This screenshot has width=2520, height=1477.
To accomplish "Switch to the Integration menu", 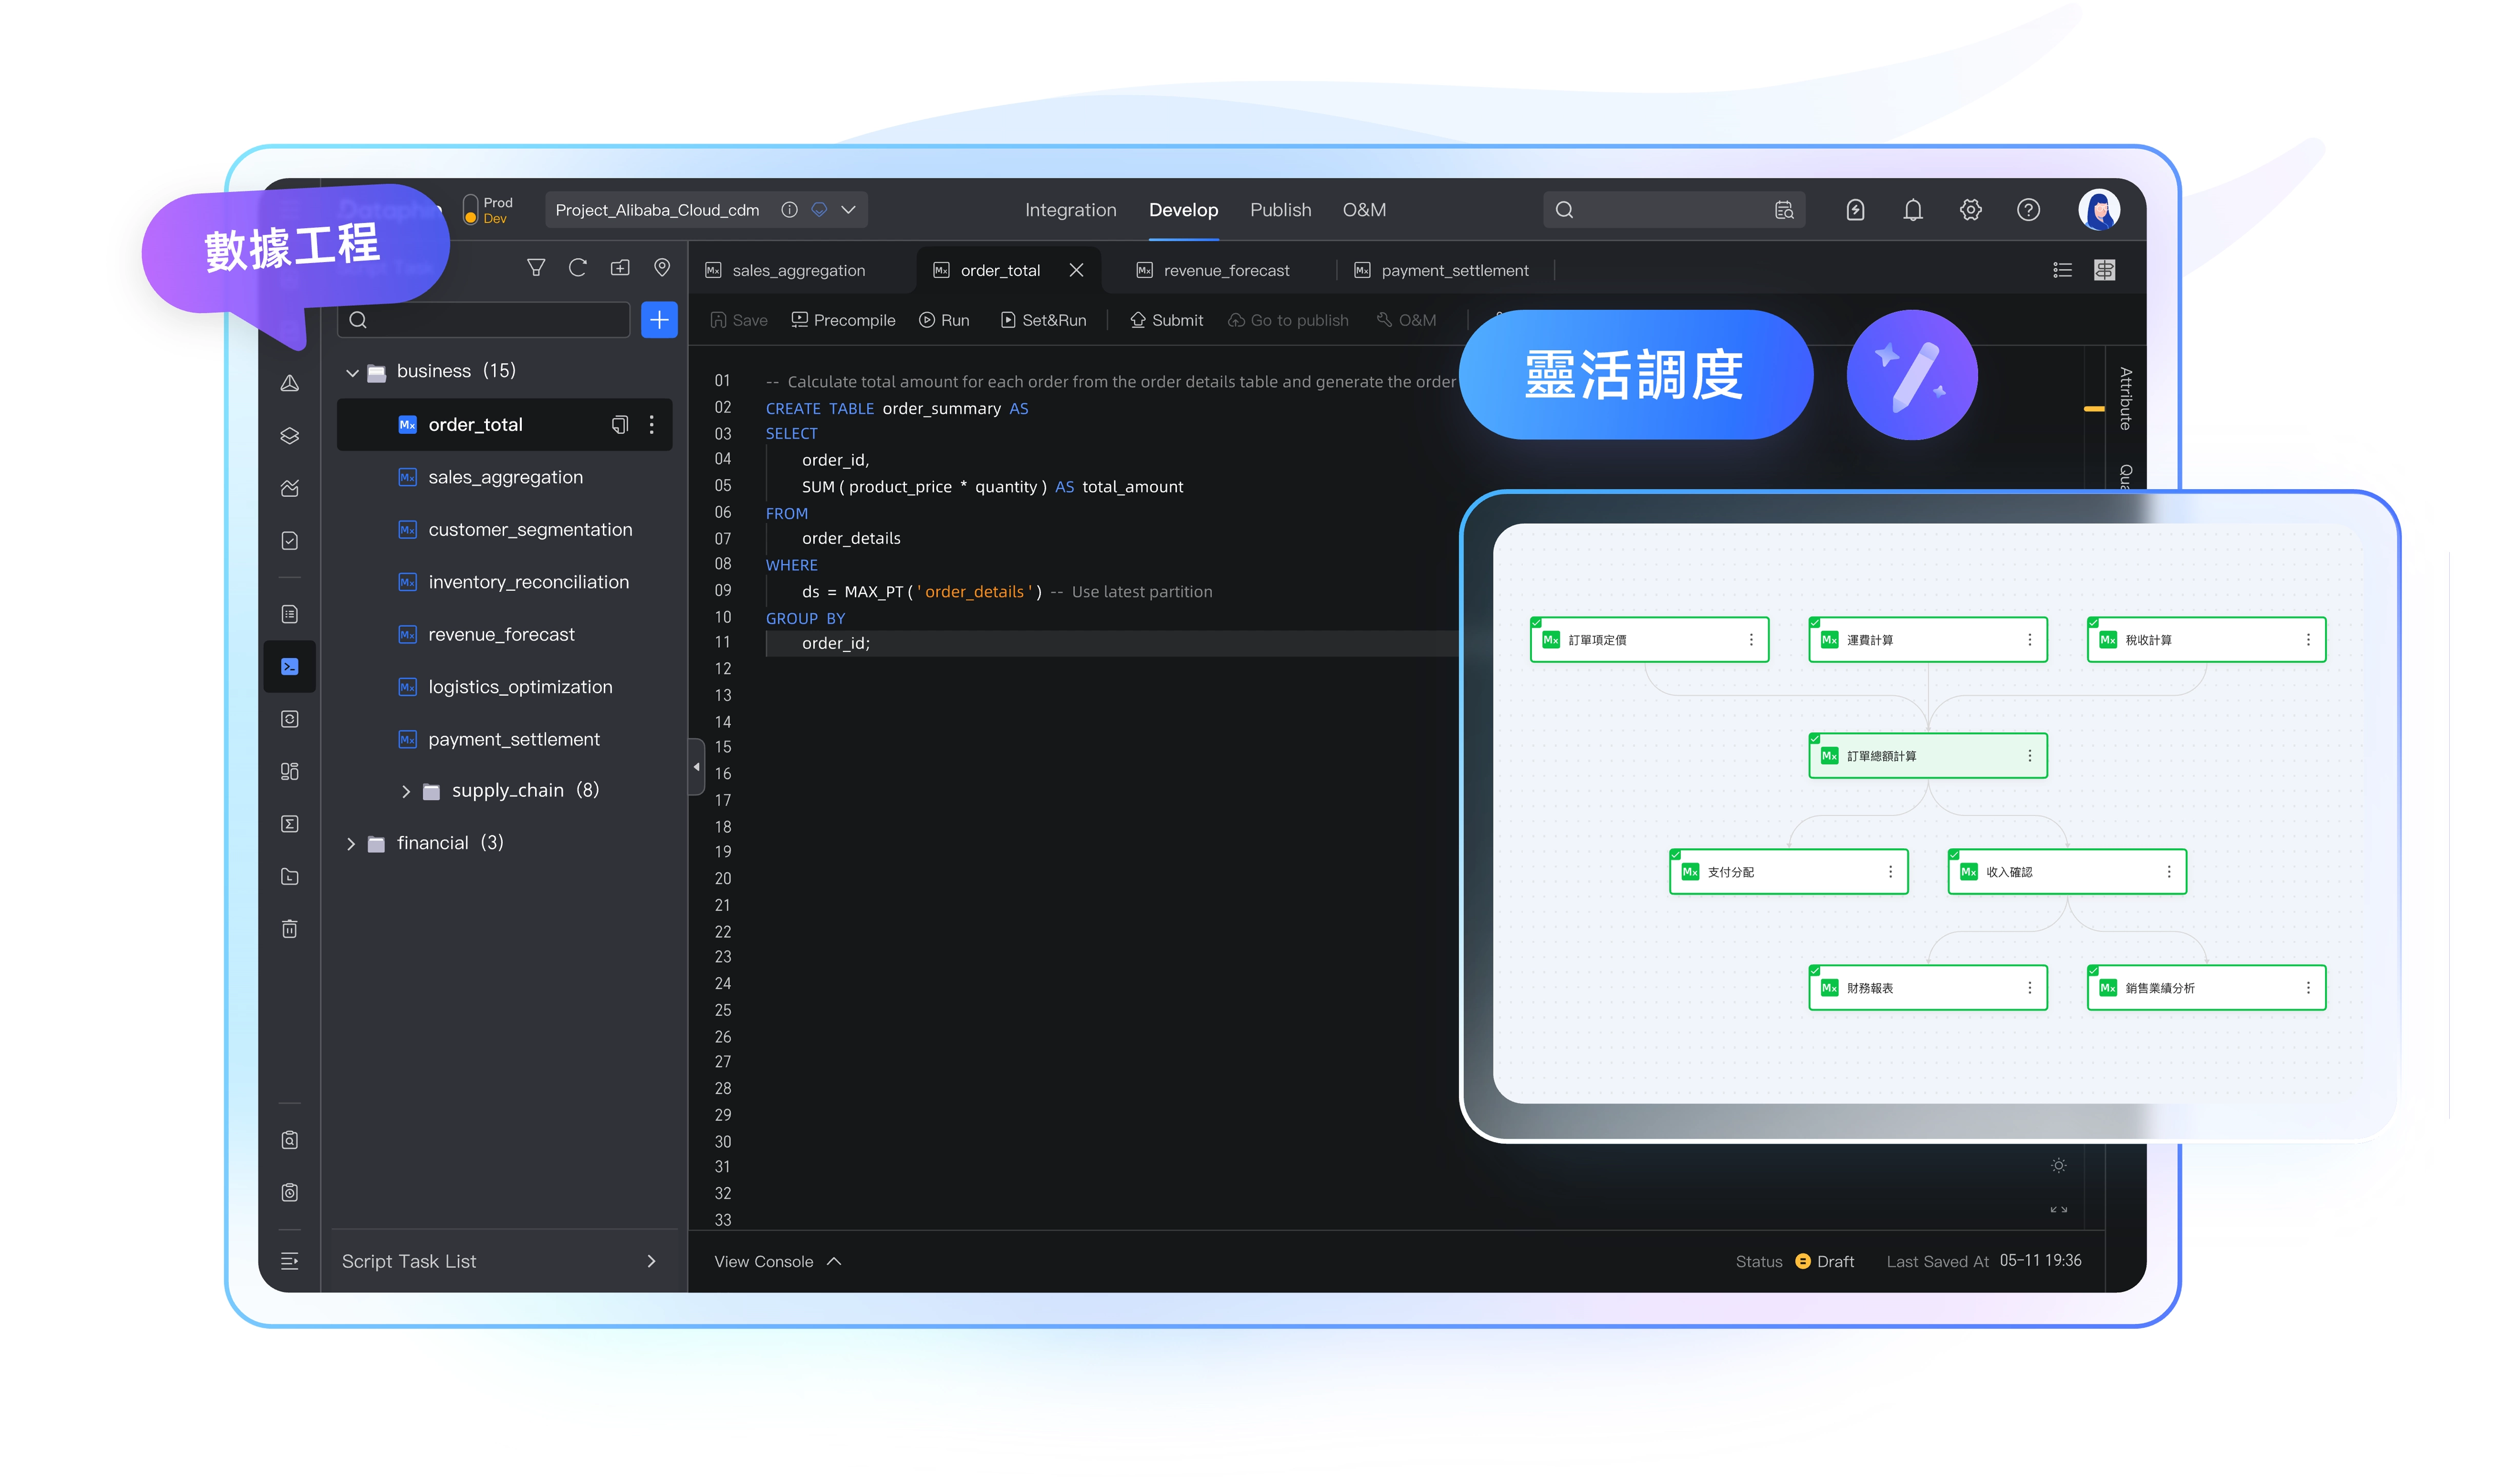I will click(1070, 210).
